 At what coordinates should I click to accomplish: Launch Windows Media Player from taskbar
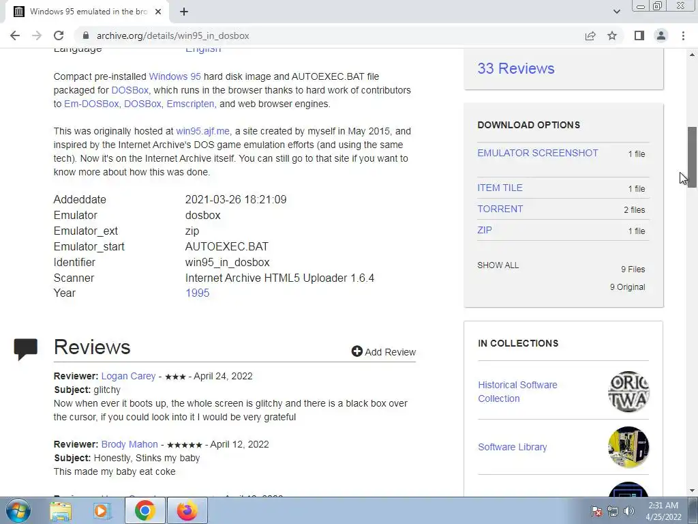102,510
